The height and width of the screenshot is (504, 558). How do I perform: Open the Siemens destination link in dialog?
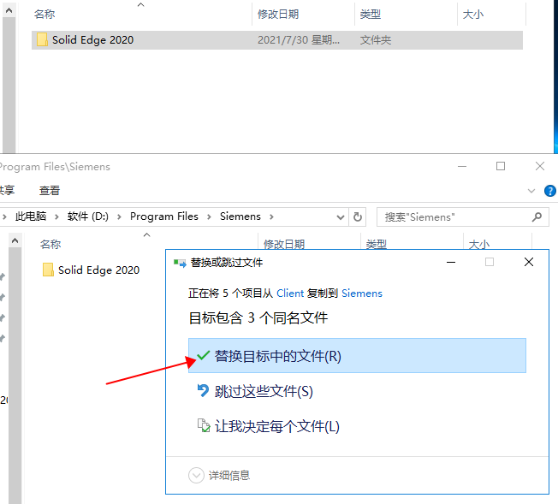pos(362,293)
